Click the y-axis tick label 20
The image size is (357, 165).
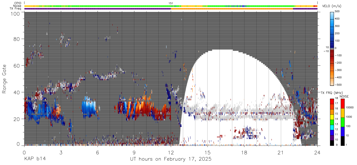[x=17, y=119]
